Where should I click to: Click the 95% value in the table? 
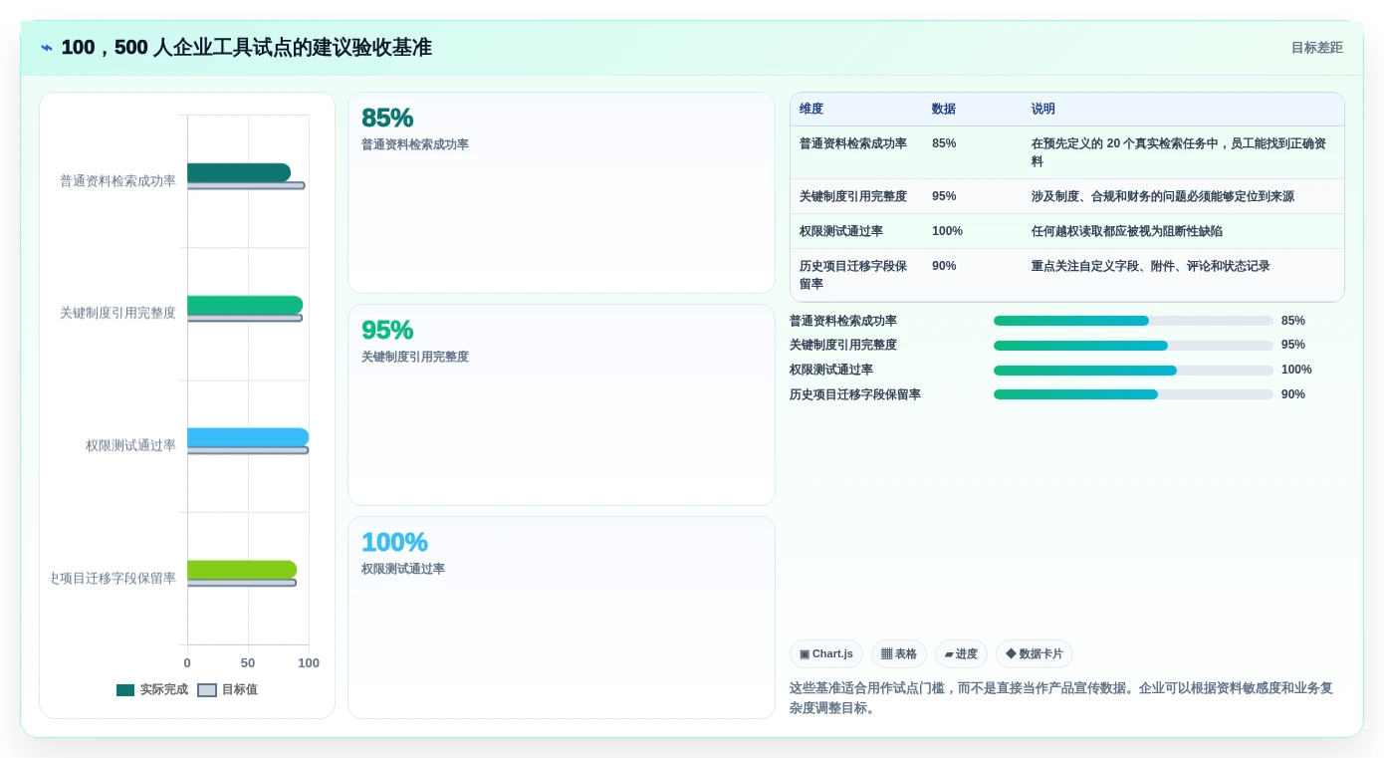point(944,196)
